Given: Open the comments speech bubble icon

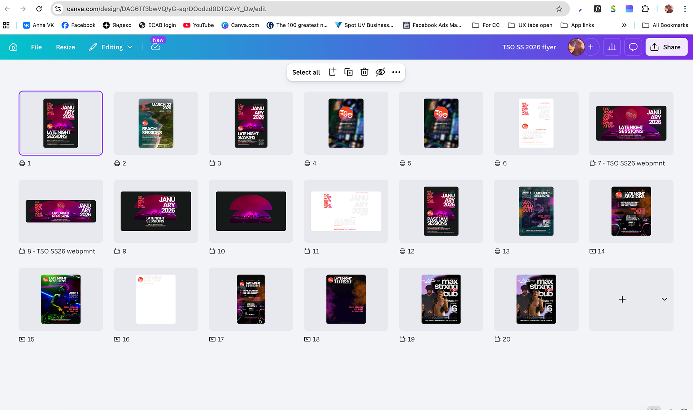Looking at the screenshot, I should click(633, 47).
